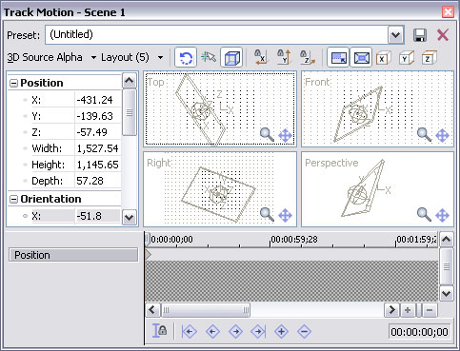Click the timeline ruler at 00:00:59;28
The width and height of the screenshot is (460, 351).
click(x=294, y=240)
